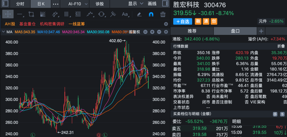The image size is (287, 137).
Task: Select the vertical period lines tool
Action: click(x=66, y=14)
